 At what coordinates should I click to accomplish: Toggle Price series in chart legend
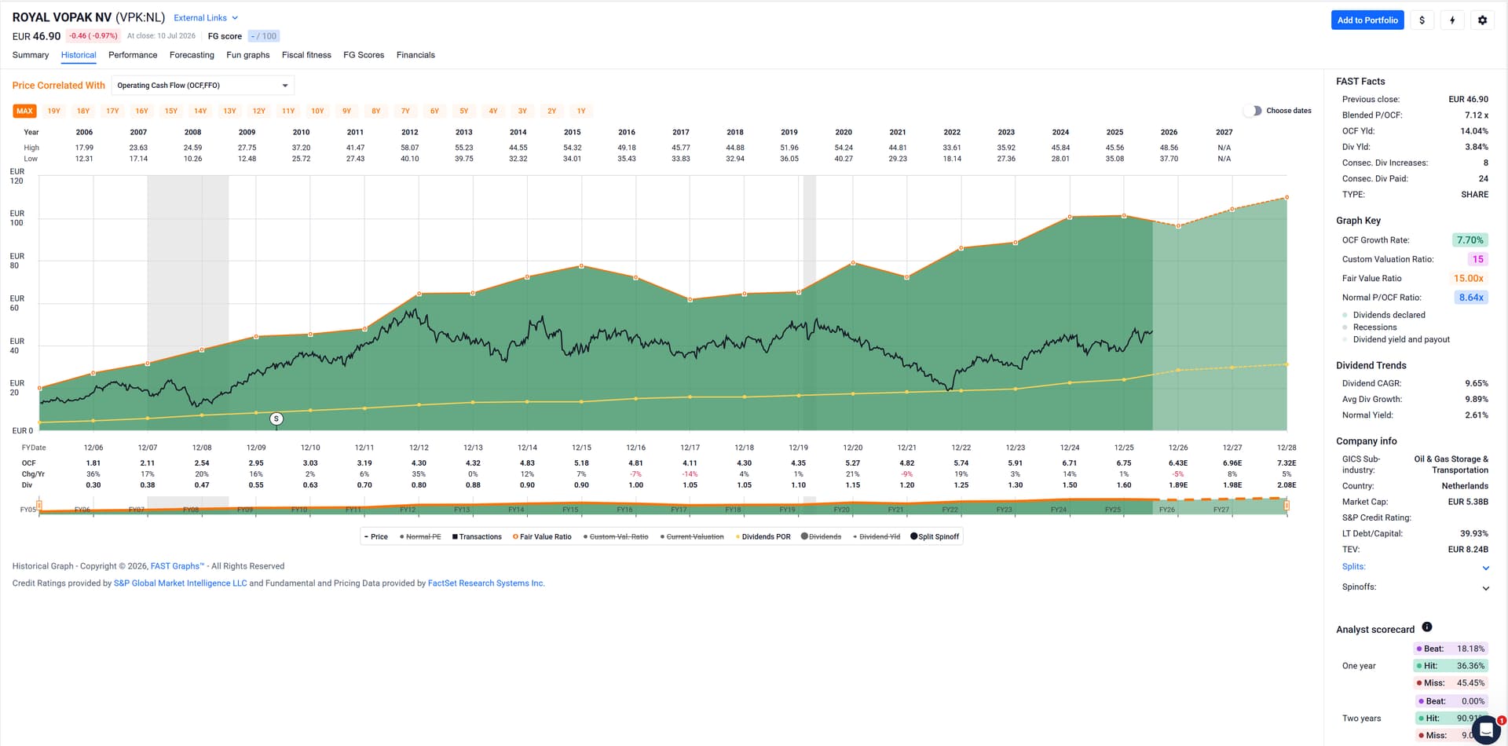pos(376,537)
